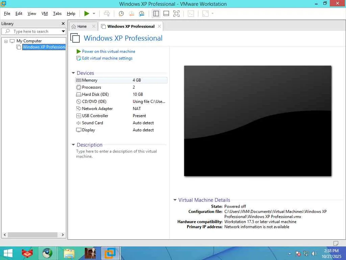346x260 pixels.
Task: Open the Edit menu
Action: 19,14
